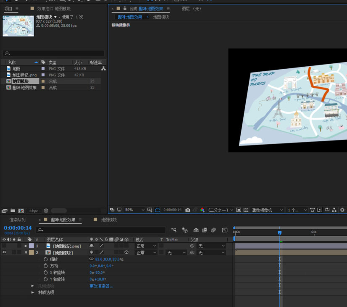Image resolution: width=347 pixels, height=307 pixels.
Task: Open Timeline button in viewer footer
Action: (x=327, y=210)
